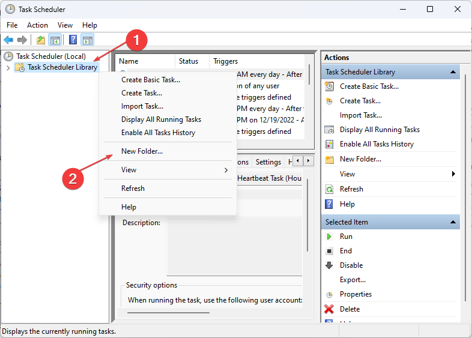Click the Disable down-arrow icon
This screenshot has width=472, height=338.
click(x=329, y=265)
